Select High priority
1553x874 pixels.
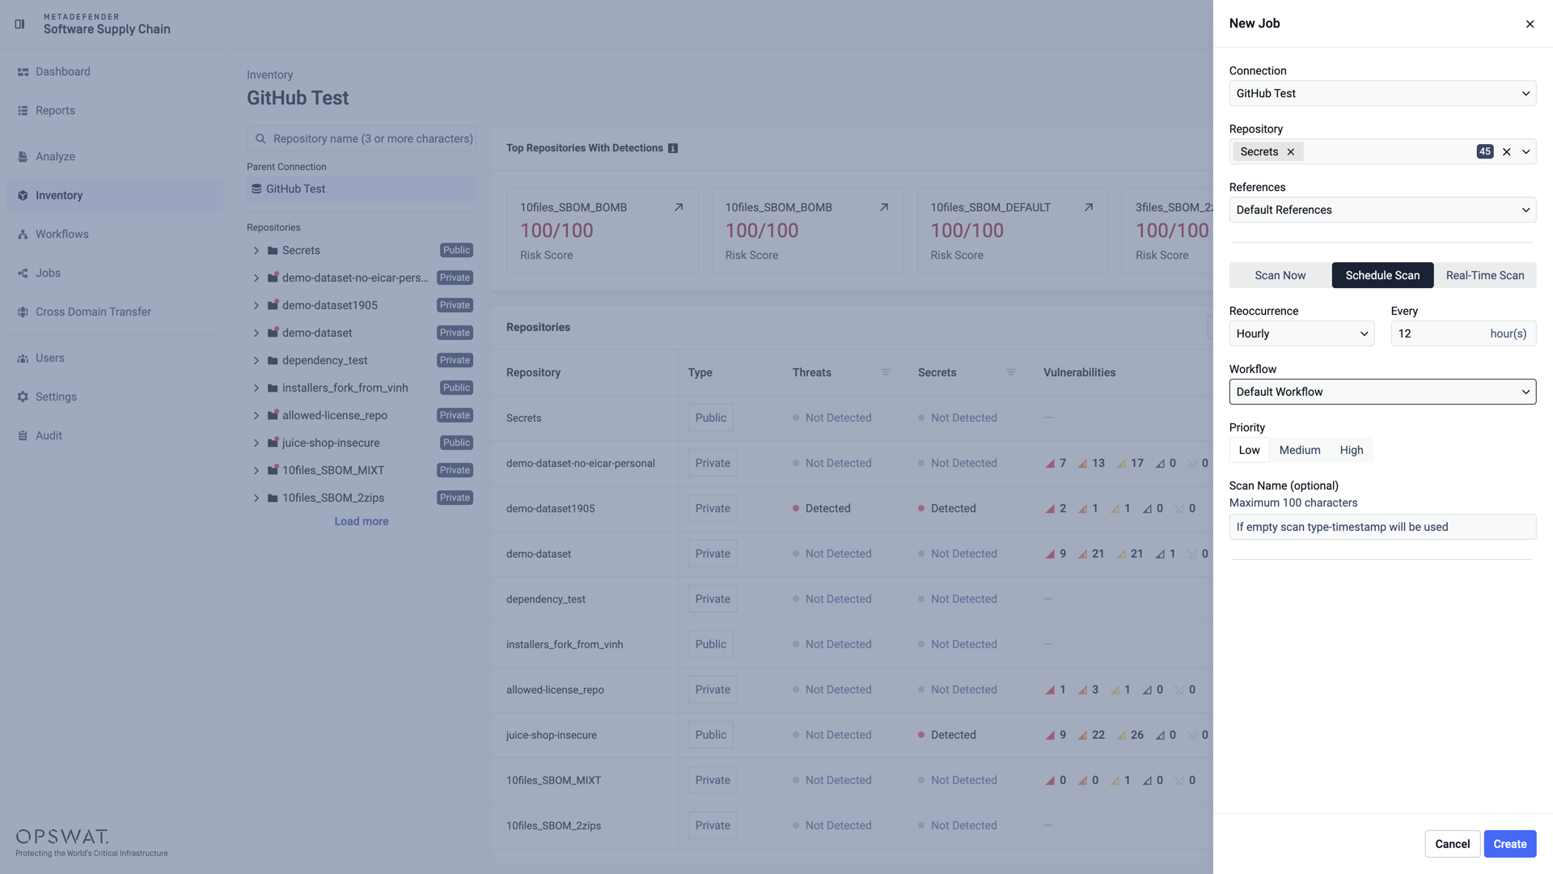coord(1352,450)
